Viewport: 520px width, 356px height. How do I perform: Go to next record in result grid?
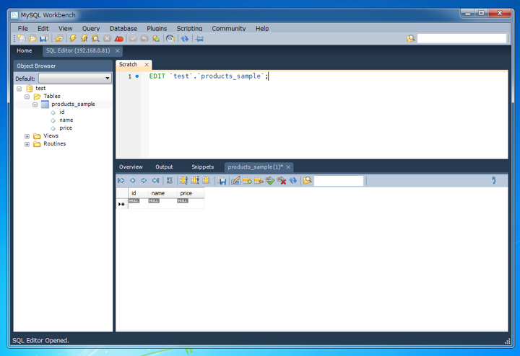click(144, 180)
